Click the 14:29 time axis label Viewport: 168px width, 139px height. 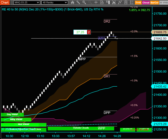[x=117, y=136]
